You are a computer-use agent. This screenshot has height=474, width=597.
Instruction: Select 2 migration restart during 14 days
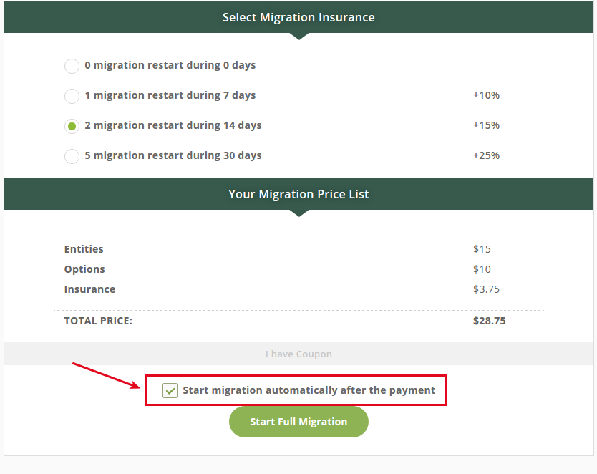pyautogui.click(x=72, y=126)
